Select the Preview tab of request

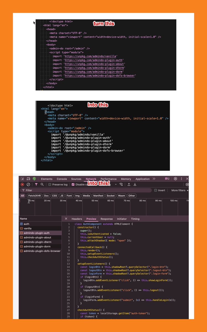pyautogui.click(x=91, y=219)
